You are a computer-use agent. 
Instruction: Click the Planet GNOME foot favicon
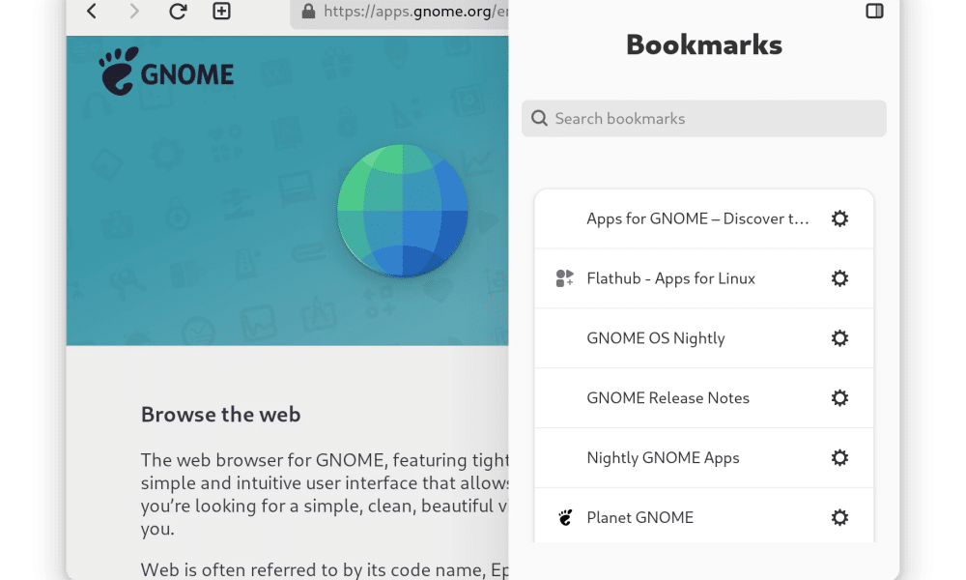click(x=565, y=518)
